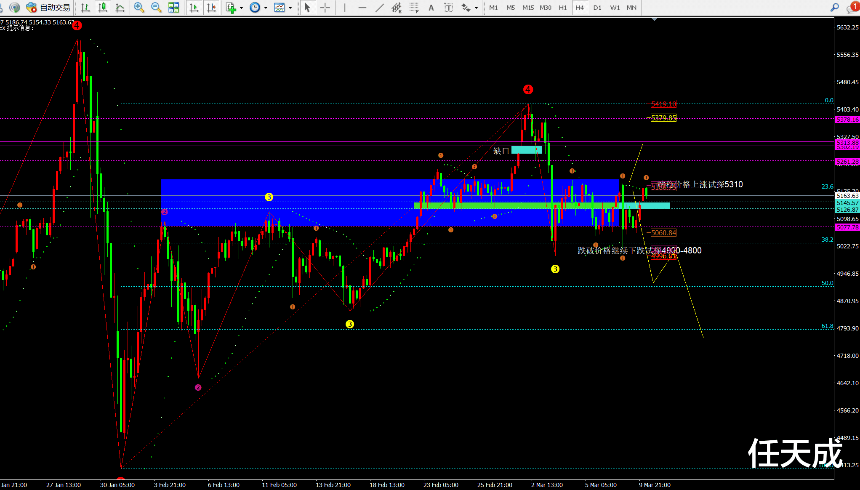The image size is (860, 490).
Task: Open the templates dropdown arrow
Action: pyautogui.click(x=290, y=8)
